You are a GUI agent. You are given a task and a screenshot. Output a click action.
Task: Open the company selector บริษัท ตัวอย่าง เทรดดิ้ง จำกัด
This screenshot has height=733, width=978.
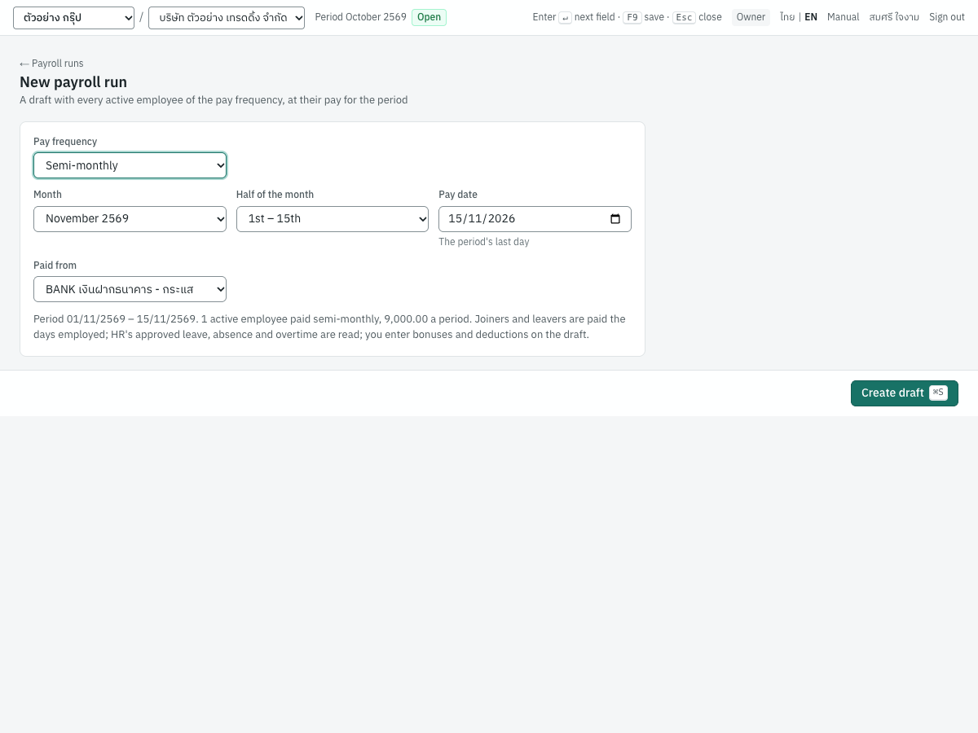pyautogui.click(x=227, y=18)
